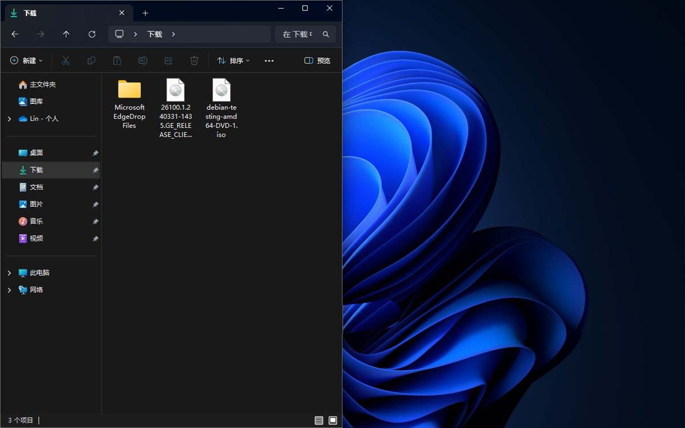The height and width of the screenshot is (428, 685).
Task: Expand the 此电脑 tree node
Action: click(x=9, y=273)
